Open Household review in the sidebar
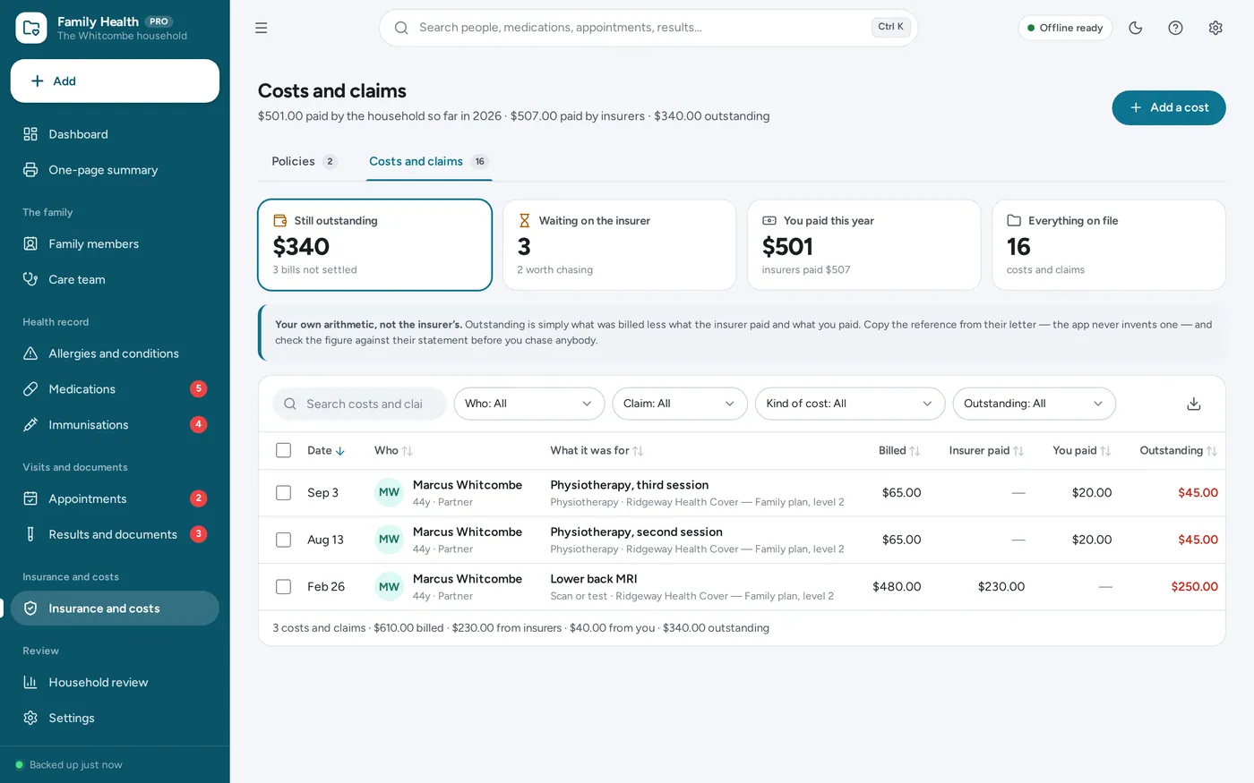The width and height of the screenshot is (1254, 783). (x=115, y=683)
